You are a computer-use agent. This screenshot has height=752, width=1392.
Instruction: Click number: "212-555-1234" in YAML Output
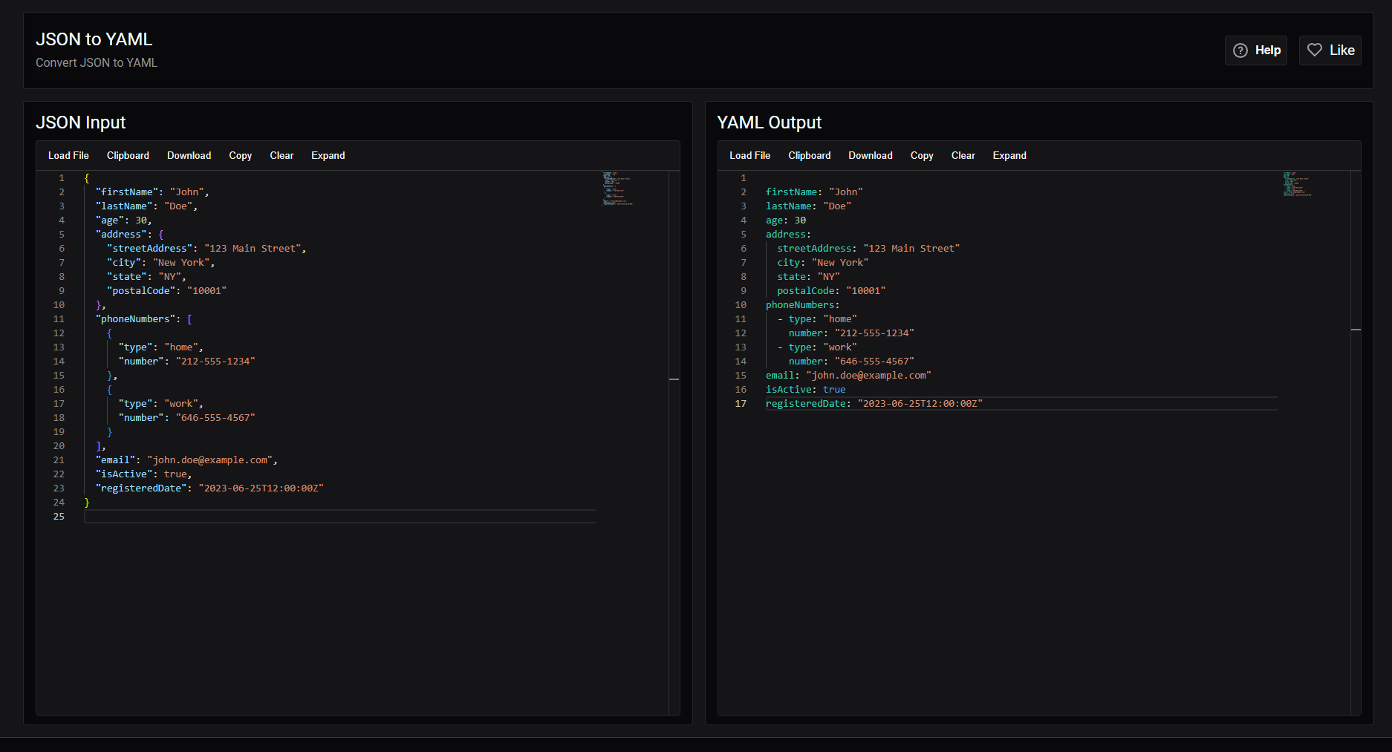pos(851,333)
